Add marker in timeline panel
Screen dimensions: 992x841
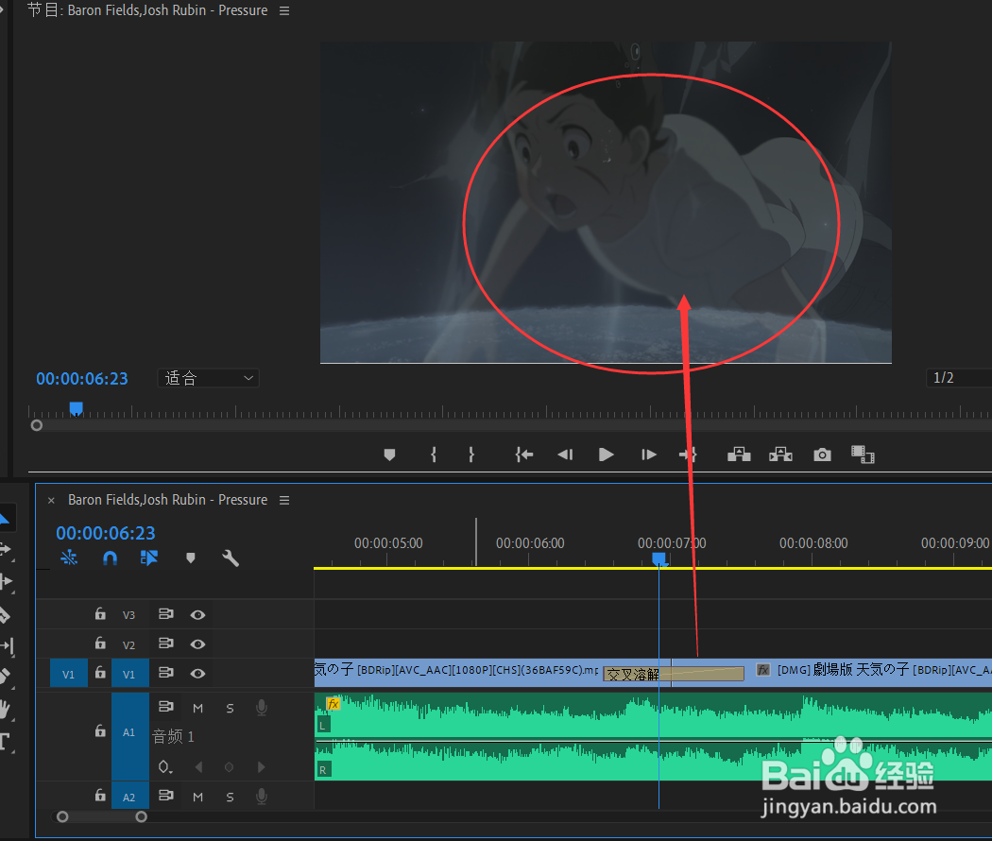pyautogui.click(x=191, y=558)
